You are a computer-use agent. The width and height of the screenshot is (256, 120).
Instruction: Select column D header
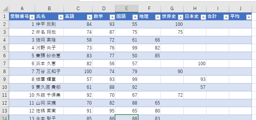point(104,9)
